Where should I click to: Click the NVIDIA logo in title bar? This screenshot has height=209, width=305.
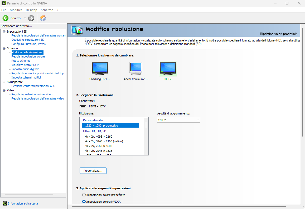tap(3, 3)
